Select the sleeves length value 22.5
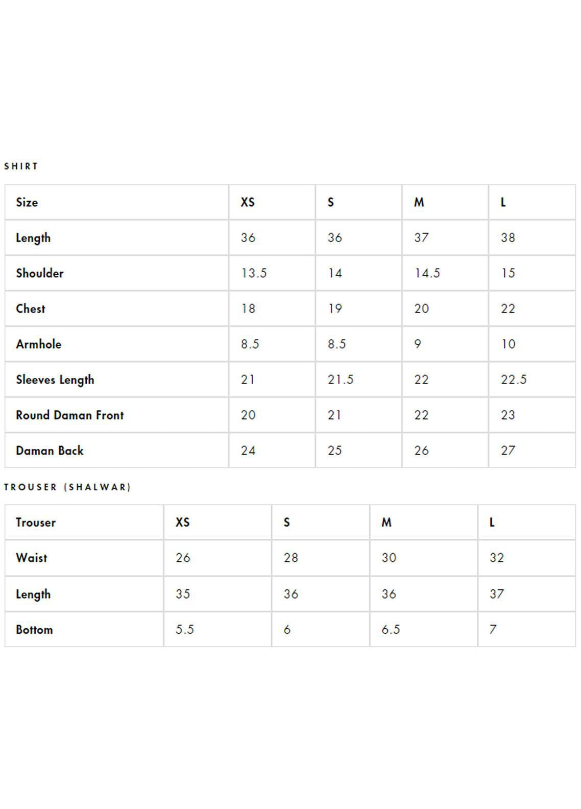This screenshot has height=809, width=581. click(x=514, y=380)
